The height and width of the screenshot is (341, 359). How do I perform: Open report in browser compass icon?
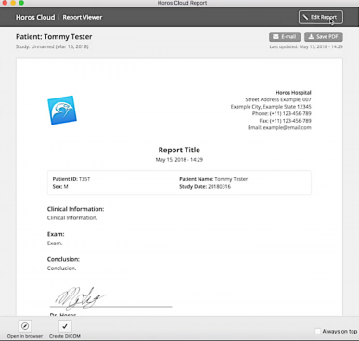25,326
